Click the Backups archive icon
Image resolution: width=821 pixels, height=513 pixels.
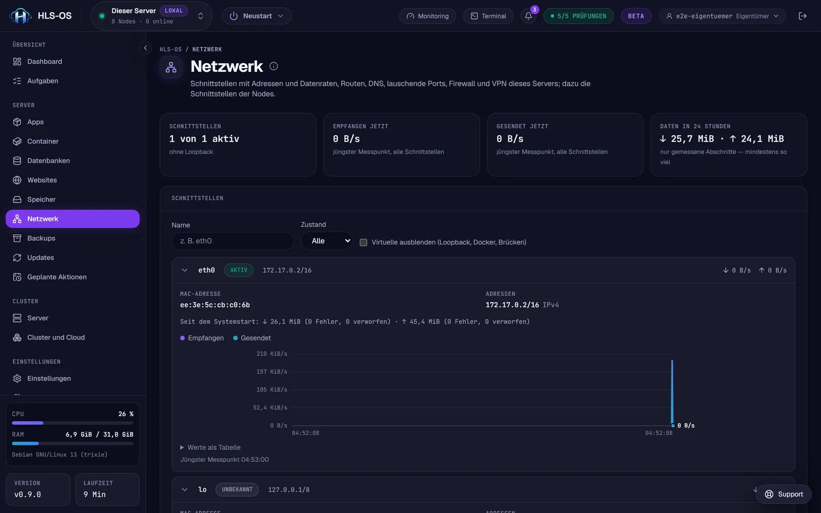click(x=17, y=239)
